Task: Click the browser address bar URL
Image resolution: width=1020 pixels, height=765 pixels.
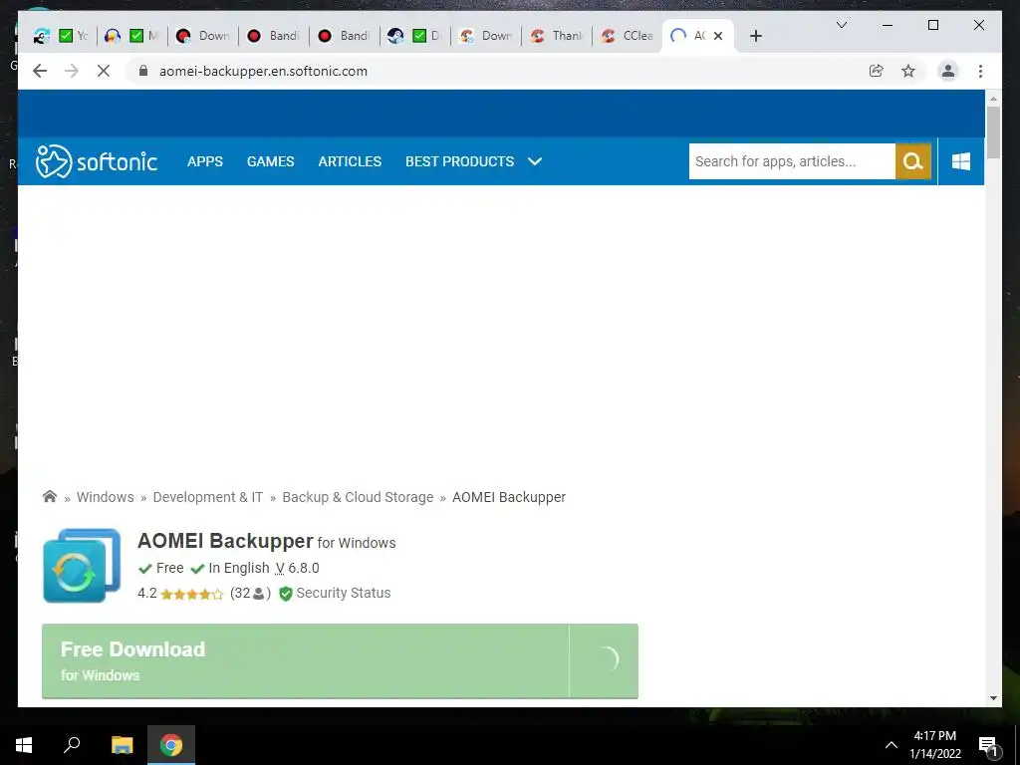Action: (263, 71)
